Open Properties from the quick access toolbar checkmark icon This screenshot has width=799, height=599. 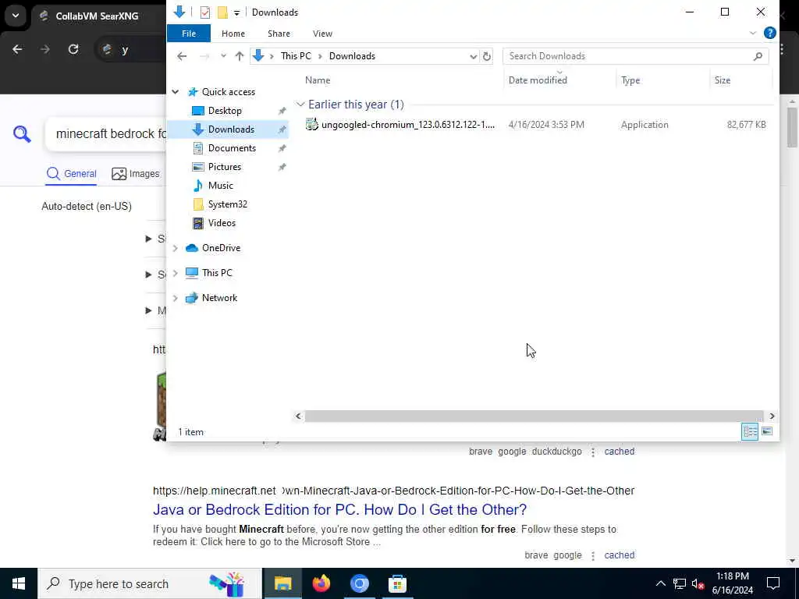[205, 12]
